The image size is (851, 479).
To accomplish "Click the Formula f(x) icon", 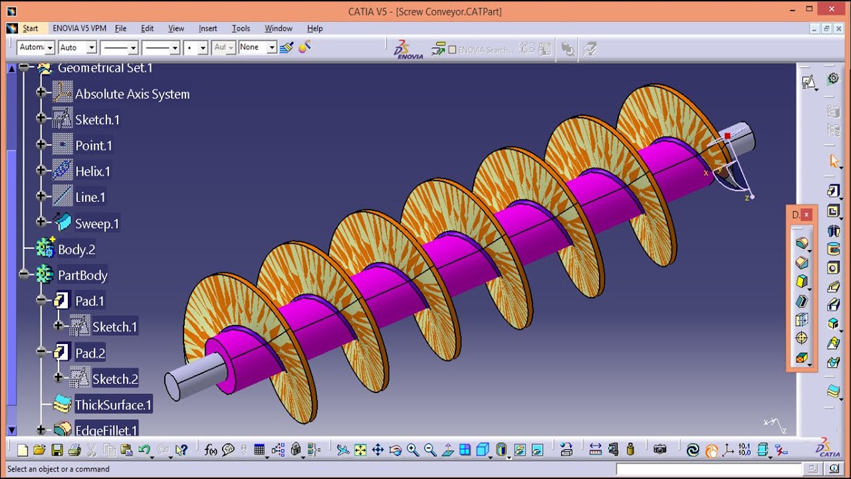I will tap(211, 450).
